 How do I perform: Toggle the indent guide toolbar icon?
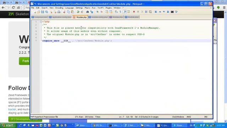pyautogui.click(x=124, y=12)
